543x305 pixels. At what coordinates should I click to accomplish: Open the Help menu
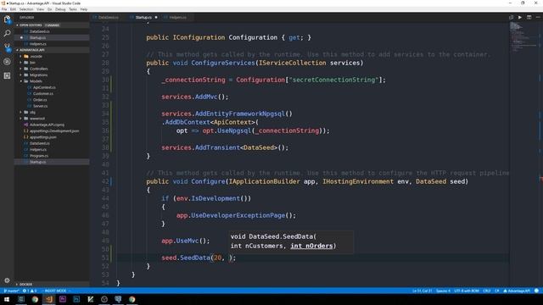(84, 9)
